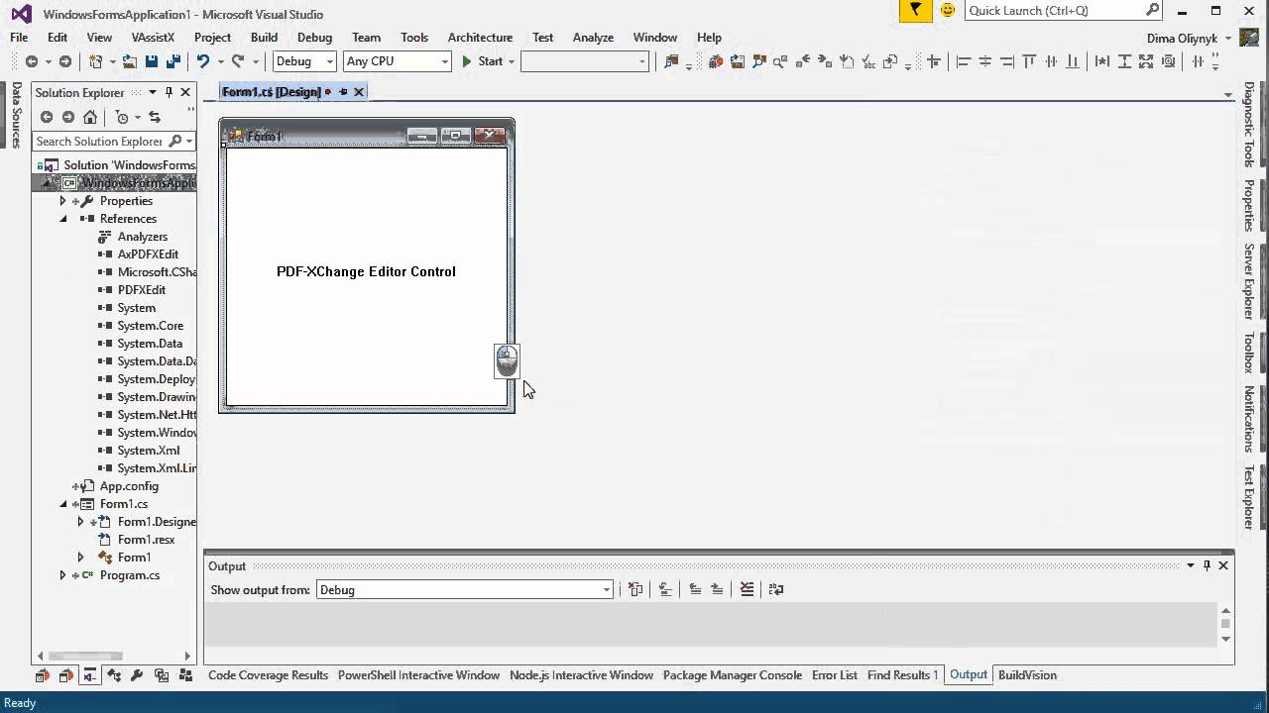Open the Debug configuration dropdown
The image size is (1269, 713).
pos(330,61)
